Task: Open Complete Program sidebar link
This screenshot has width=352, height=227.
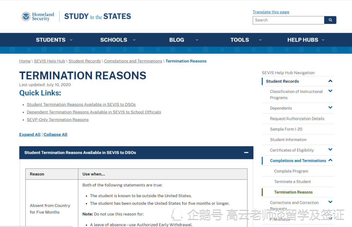Action: point(291,171)
